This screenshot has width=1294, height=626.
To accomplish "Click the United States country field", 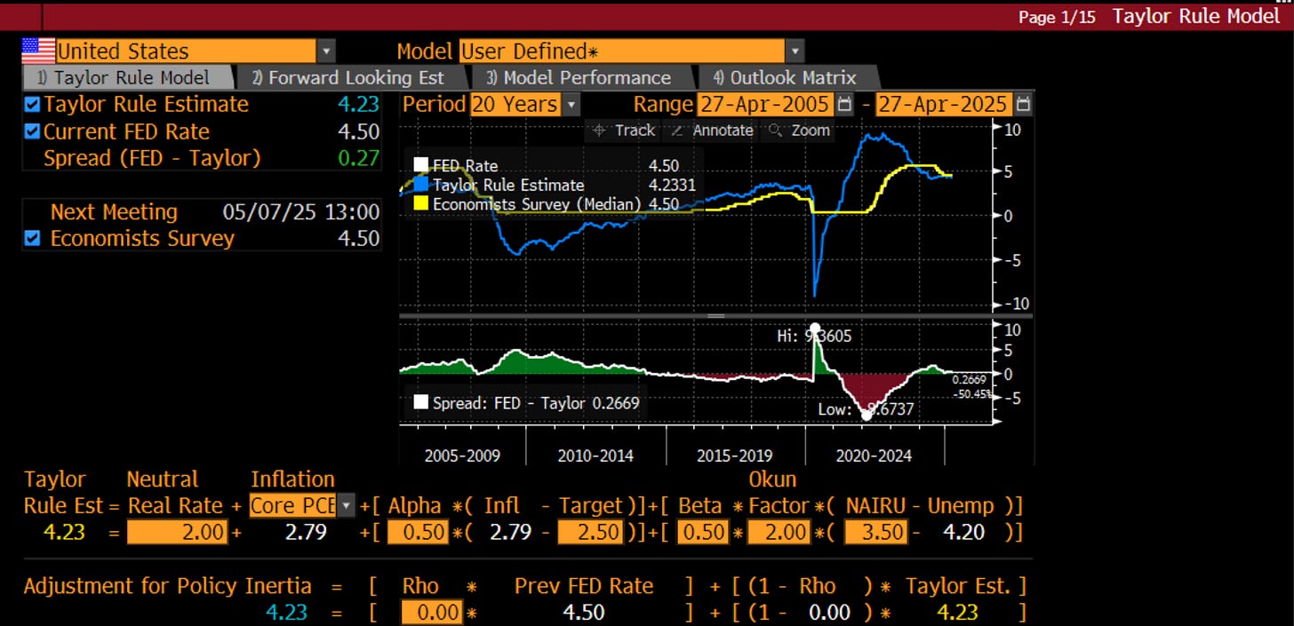I will pyautogui.click(x=186, y=52).
